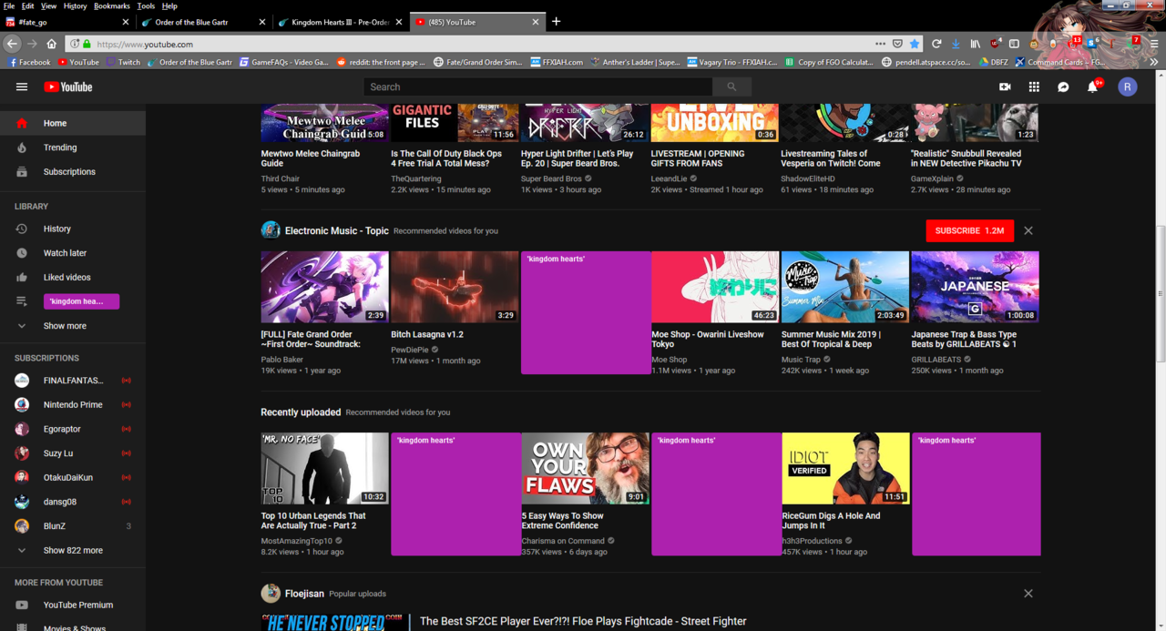1166x631 pixels.
Task: Open Moe Shop Owarini Liveshow video title
Action: (x=708, y=340)
